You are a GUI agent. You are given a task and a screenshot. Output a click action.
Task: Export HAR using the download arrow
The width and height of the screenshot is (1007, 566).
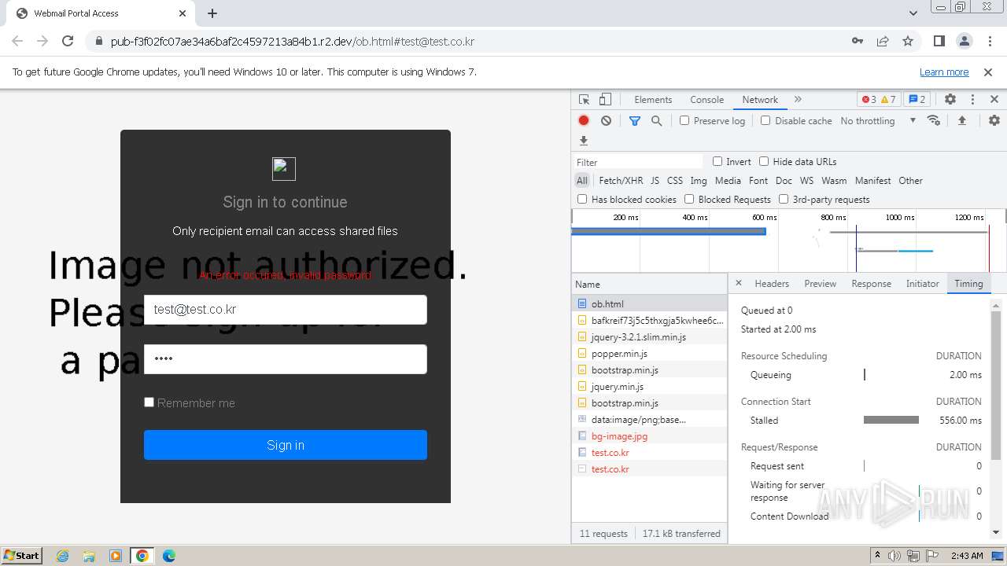[584, 141]
